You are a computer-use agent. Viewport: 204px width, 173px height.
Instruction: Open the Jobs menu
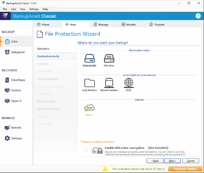pos(13,9)
